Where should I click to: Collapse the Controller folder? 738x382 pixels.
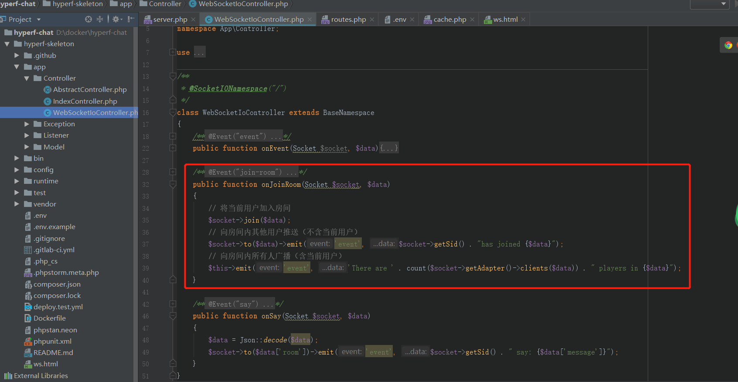click(27, 78)
